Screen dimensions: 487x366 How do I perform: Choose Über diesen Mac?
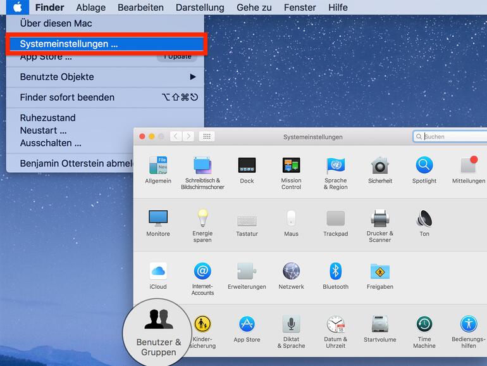(105, 23)
